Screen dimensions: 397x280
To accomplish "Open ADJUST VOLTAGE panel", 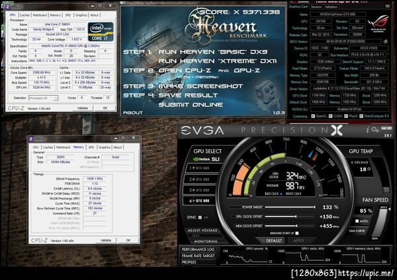I will 202,230.
